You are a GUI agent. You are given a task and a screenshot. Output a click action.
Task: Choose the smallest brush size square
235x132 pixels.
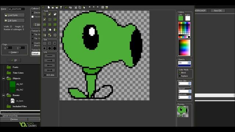coord(45,43)
